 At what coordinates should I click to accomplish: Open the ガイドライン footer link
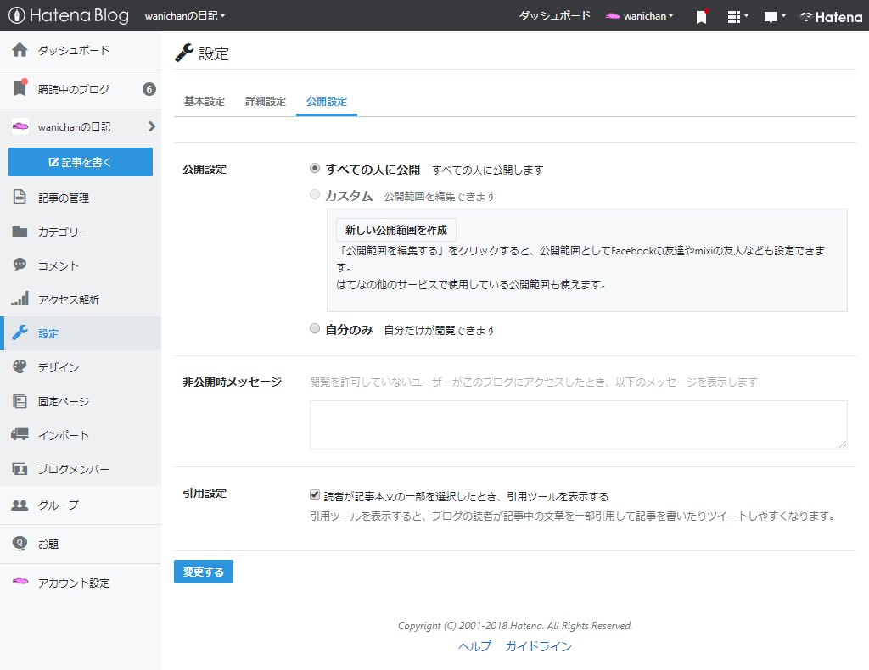pos(538,646)
